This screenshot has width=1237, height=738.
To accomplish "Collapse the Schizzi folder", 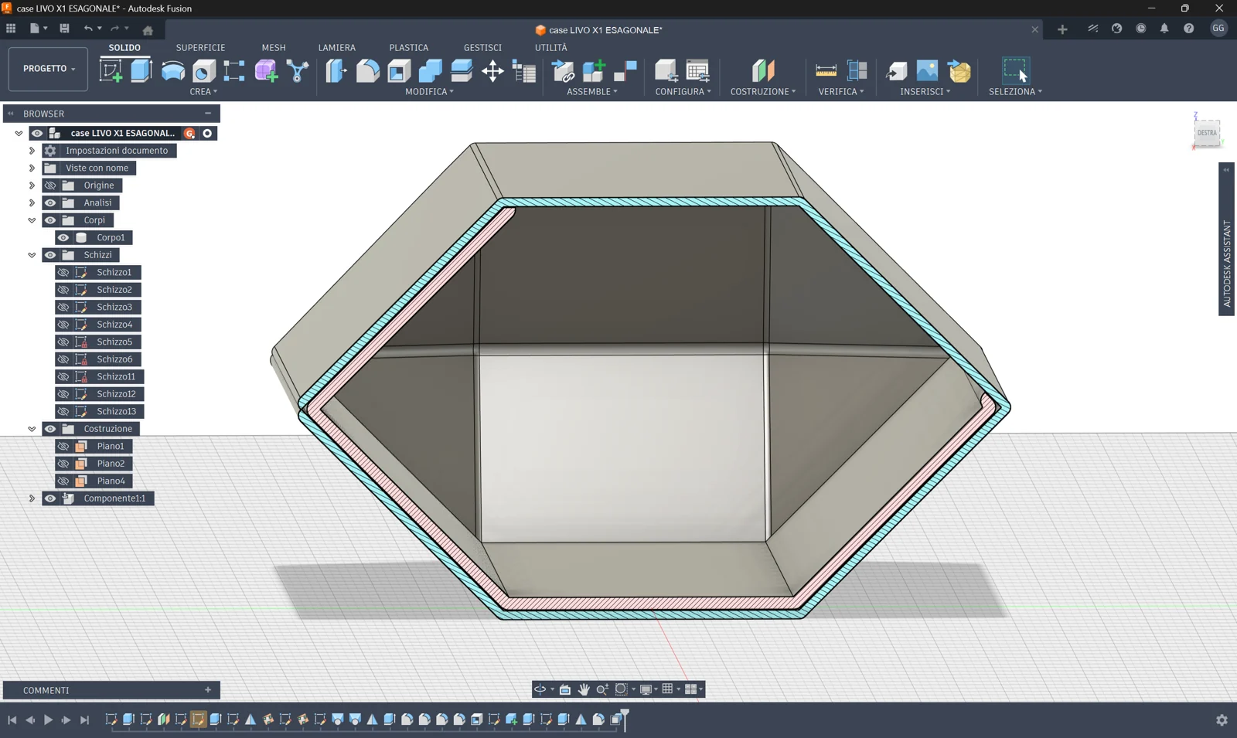I will [32, 255].
